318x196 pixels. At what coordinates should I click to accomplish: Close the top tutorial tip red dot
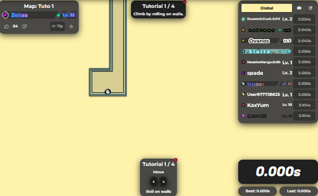(184, 2)
